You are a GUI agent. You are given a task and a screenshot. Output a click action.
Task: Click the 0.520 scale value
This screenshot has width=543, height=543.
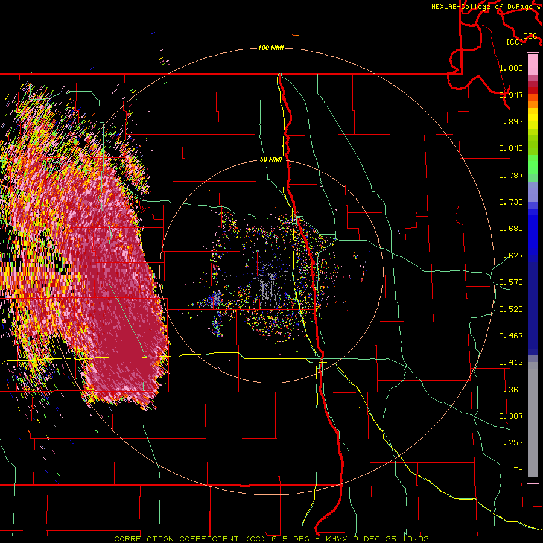tap(511, 310)
